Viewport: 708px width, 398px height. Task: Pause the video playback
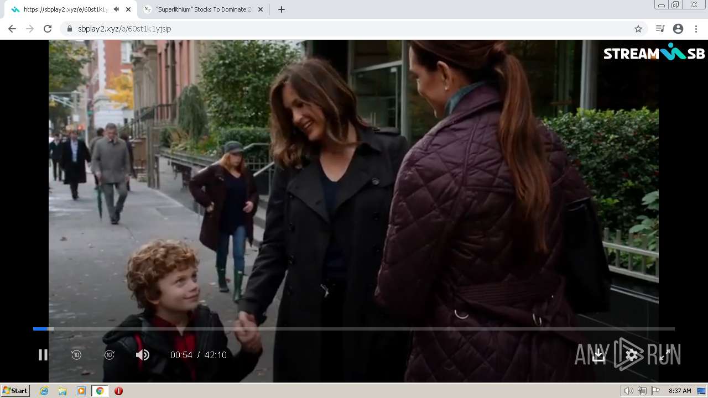tap(43, 355)
